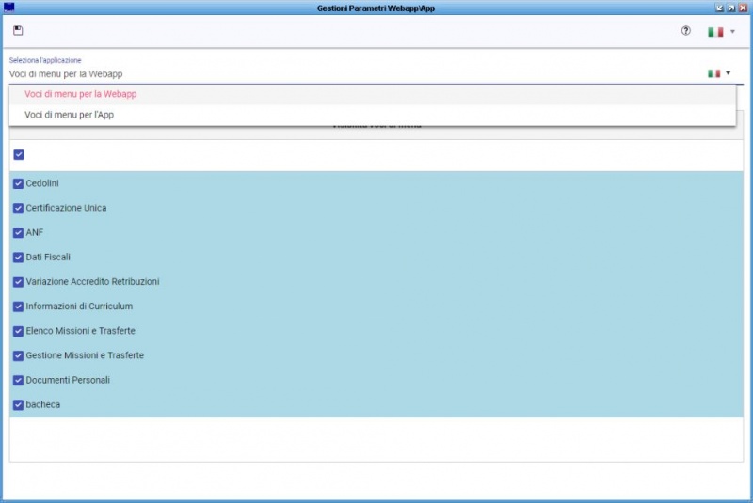753x503 pixels.
Task: Select 'Voci di menu per la Webapp' option
Action: coord(372,94)
